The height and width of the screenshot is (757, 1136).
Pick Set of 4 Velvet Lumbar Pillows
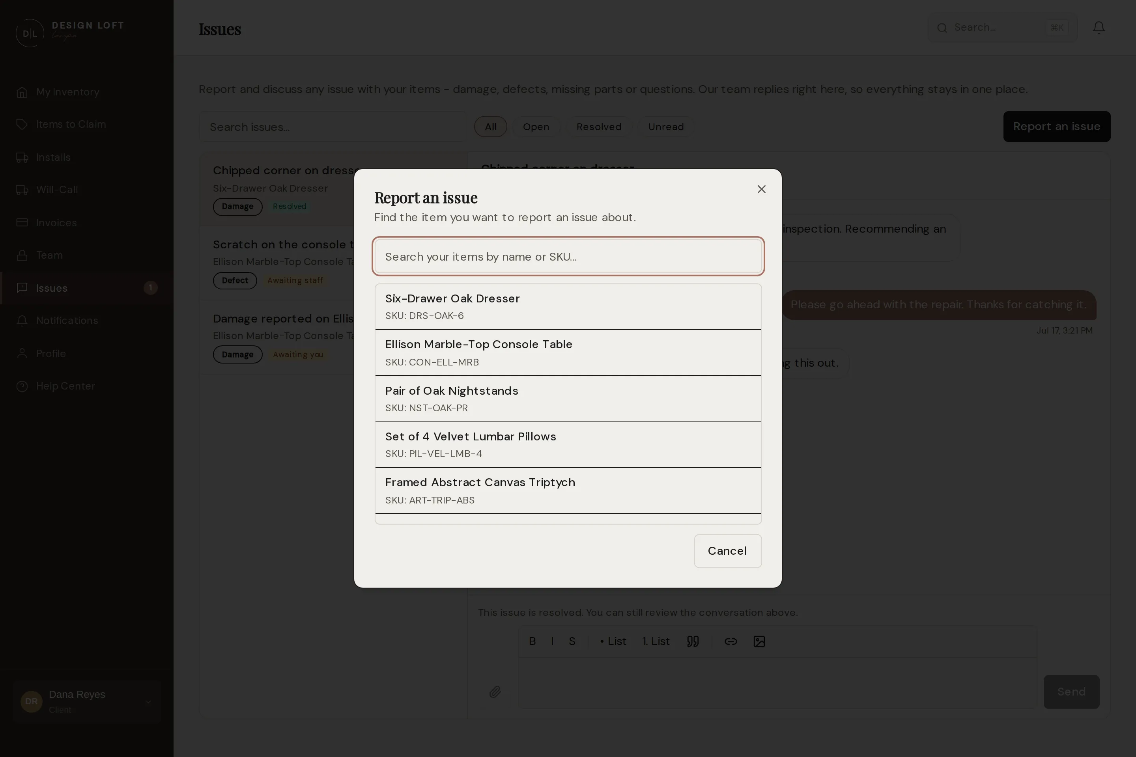(568, 445)
